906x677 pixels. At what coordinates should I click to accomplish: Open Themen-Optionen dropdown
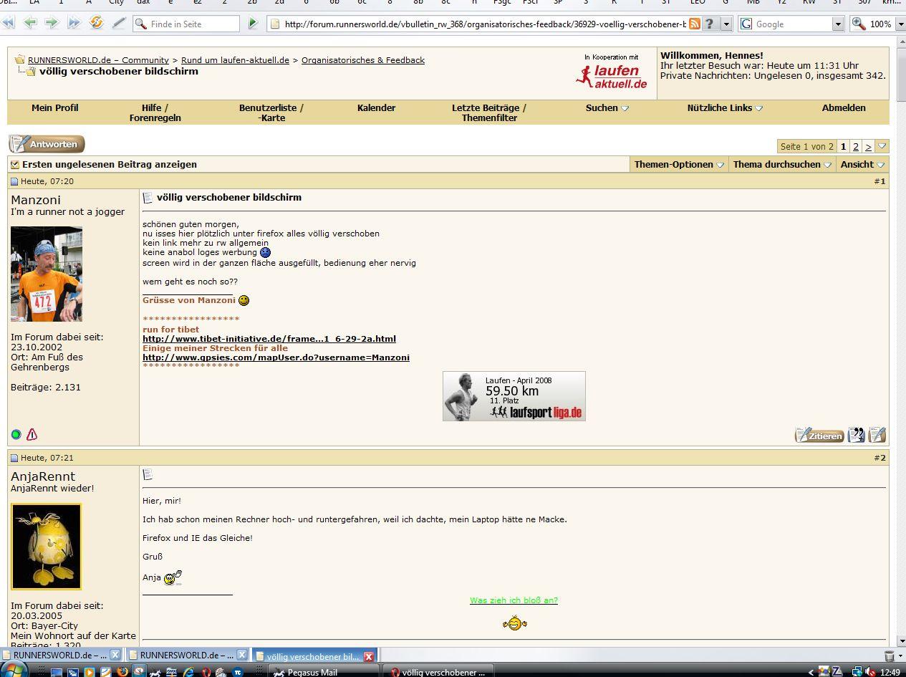click(x=679, y=165)
